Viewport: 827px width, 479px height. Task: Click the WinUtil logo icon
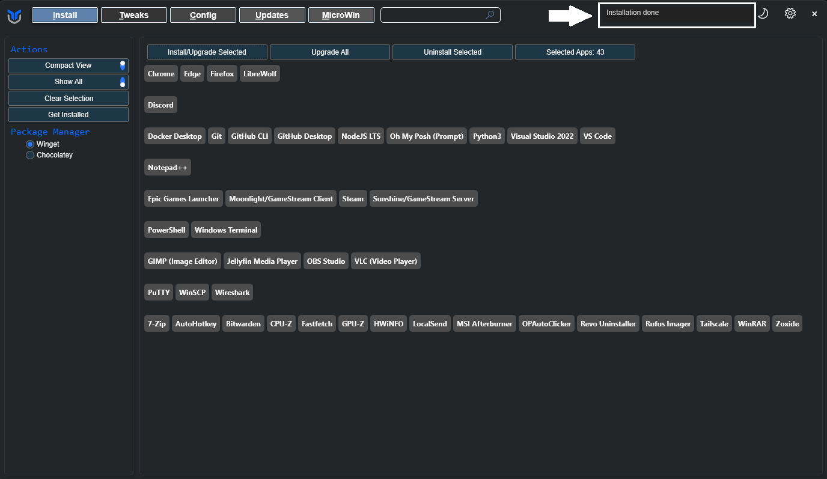click(x=14, y=16)
